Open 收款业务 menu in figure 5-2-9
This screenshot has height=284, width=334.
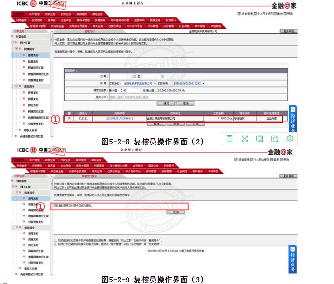[50, 160]
